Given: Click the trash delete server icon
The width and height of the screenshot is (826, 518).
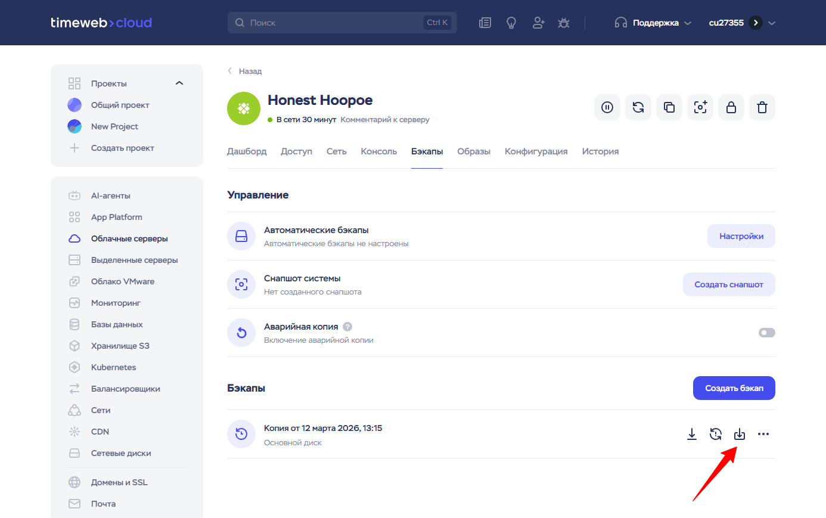Looking at the screenshot, I should (762, 107).
